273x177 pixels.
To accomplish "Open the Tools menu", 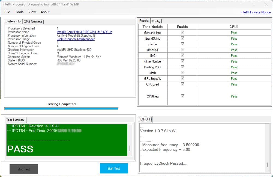I will [19, 12].
